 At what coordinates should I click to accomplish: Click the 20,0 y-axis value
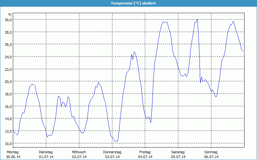[x=8, y=81]
